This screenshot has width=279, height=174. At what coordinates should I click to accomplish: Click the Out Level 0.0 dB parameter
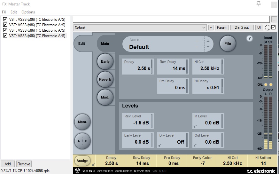coord(208,140)
